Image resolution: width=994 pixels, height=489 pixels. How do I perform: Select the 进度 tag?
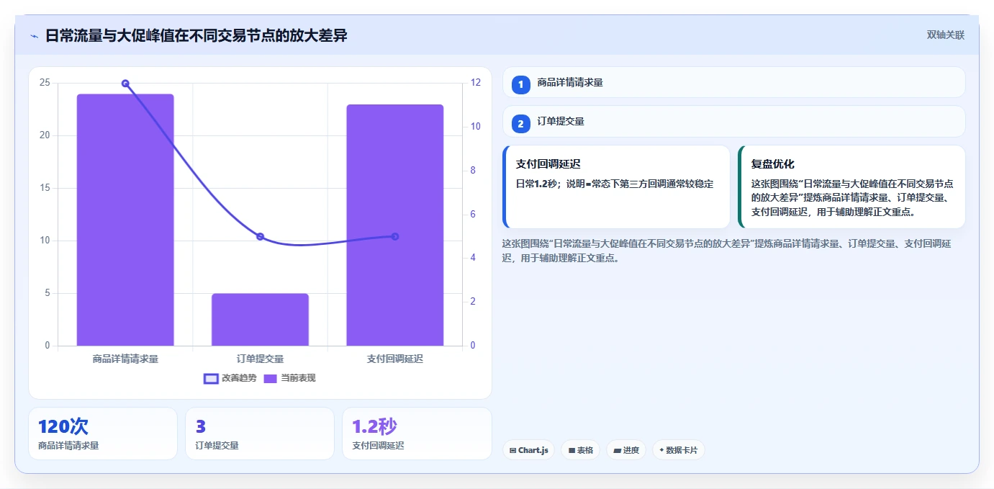pos(626,450)
